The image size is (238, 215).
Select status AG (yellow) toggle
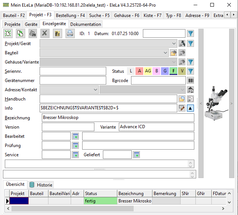[x=148, y=71]
